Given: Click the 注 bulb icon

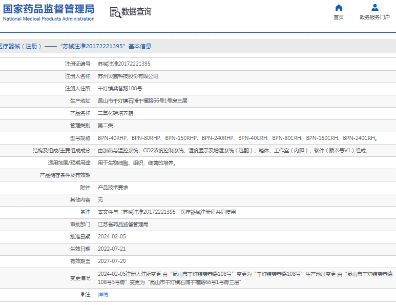Looking at the screenshot, I should tap(82, 294).
